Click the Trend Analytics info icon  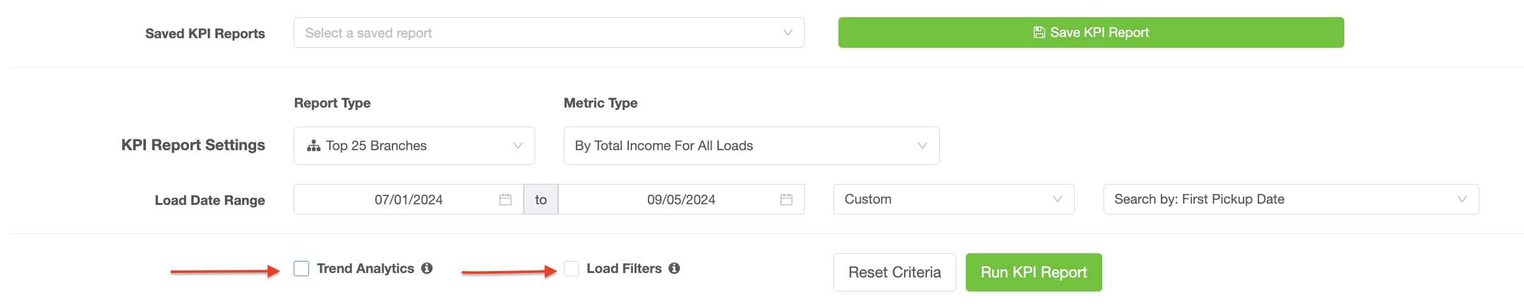tap(427, 269)
